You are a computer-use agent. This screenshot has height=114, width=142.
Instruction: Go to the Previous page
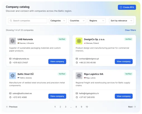click(12, 107)
